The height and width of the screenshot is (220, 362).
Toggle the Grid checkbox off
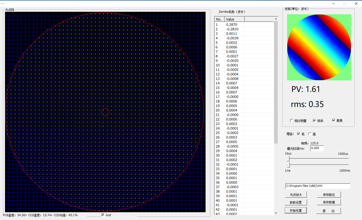click(x=103, y=215)
